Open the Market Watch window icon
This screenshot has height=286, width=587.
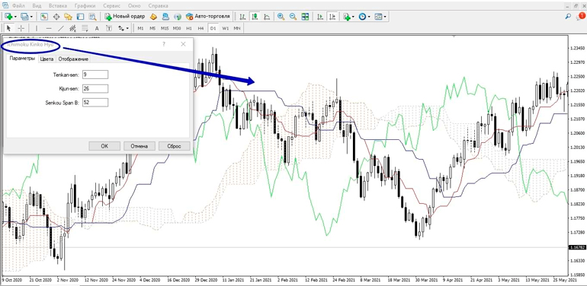[x=44, y=17]
